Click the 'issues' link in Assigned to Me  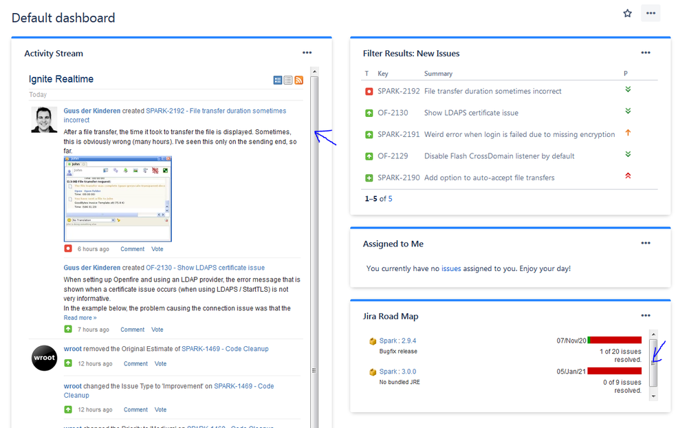451,268
